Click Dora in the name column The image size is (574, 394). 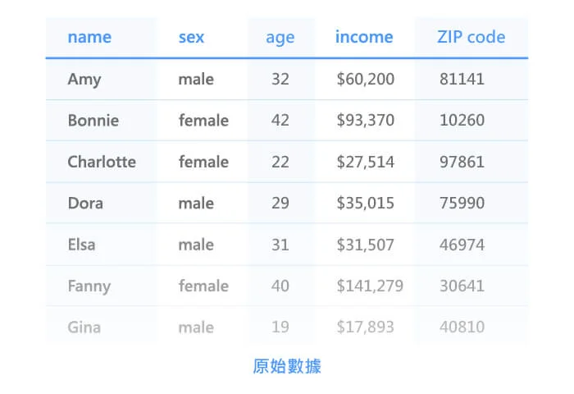(x=85, y=203)
